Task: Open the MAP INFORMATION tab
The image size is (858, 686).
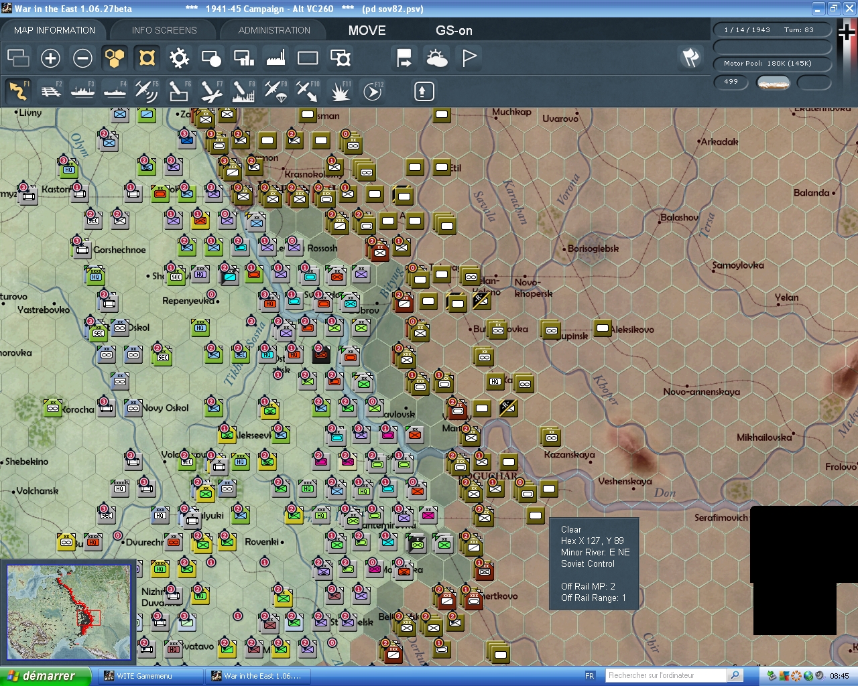Action: [x=54, y=30]
